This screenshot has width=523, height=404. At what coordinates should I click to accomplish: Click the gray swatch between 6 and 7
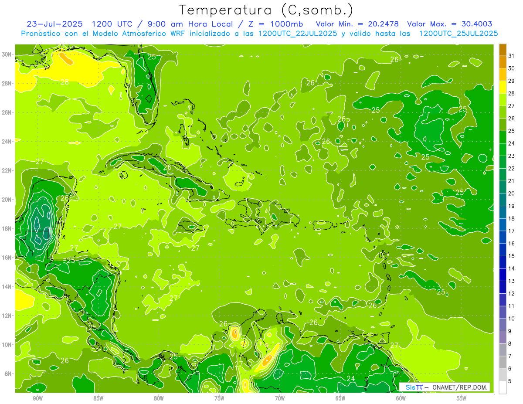point(503,362)
